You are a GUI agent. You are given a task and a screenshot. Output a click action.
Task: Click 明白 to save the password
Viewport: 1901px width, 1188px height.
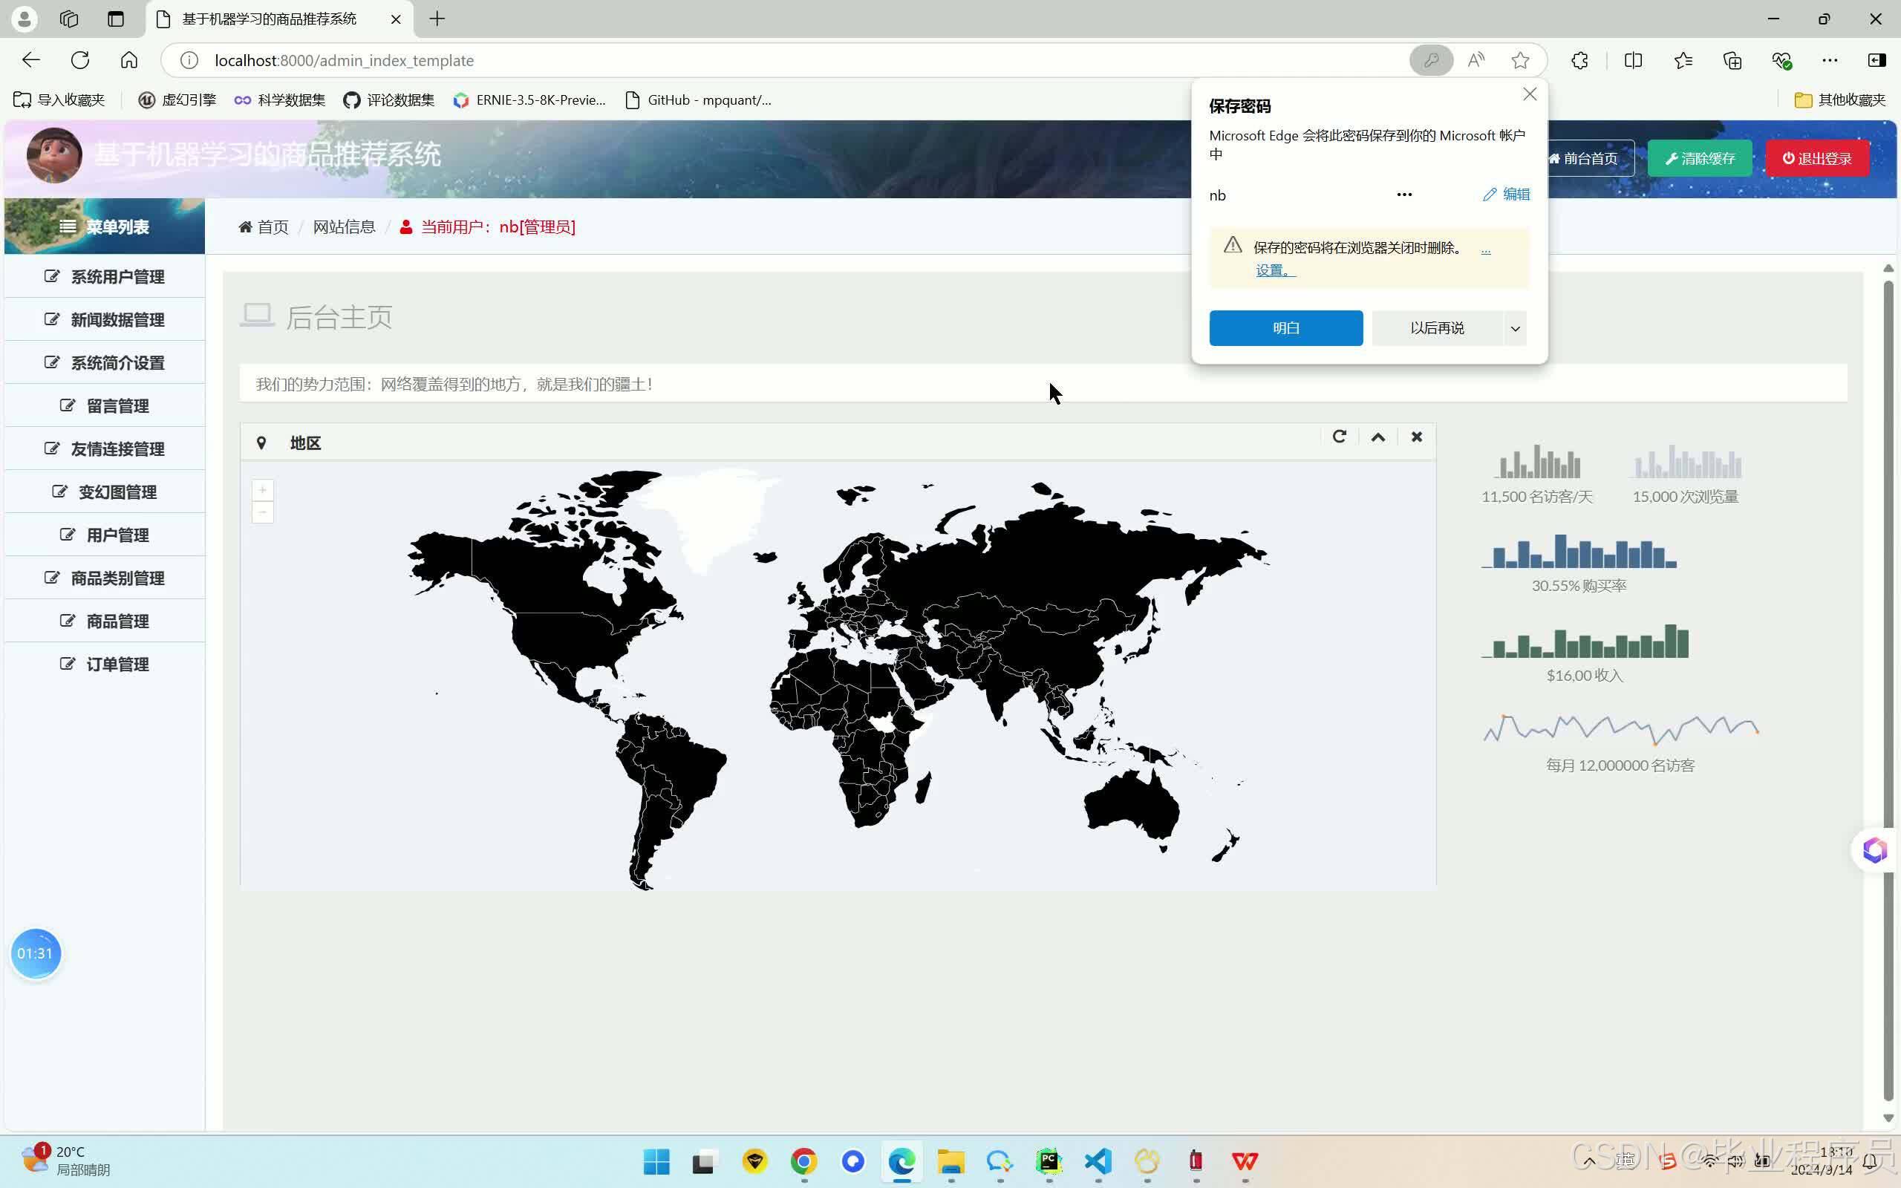coord(1286,327)
